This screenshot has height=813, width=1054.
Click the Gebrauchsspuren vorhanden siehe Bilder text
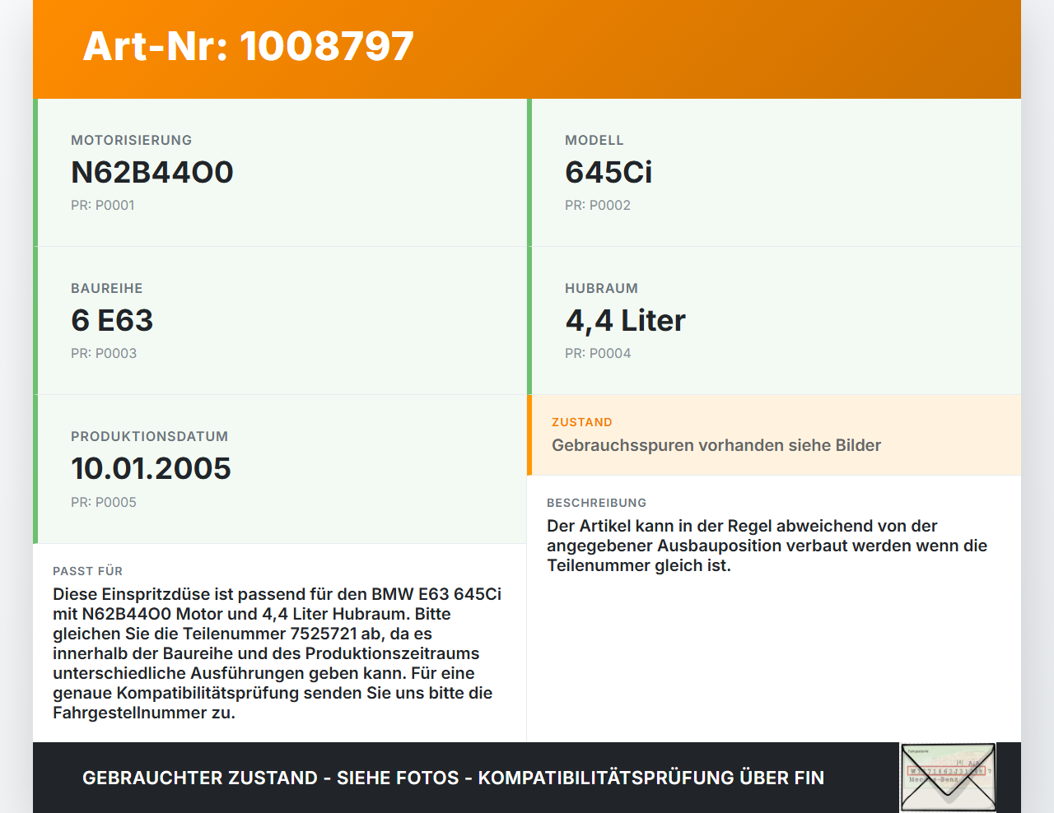(x=716, y=445)
